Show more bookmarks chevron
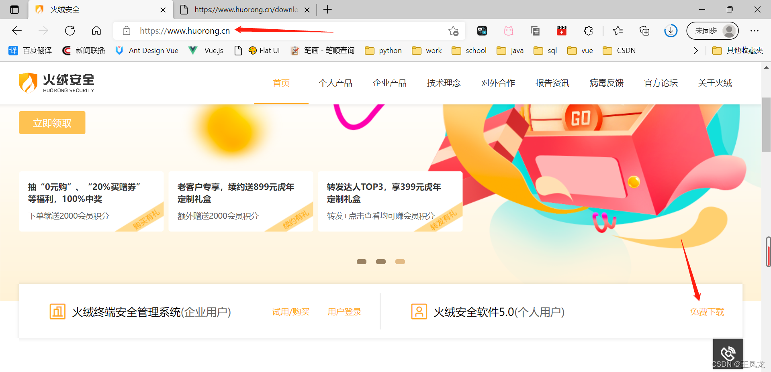The height and width of the screenshot is (372, 771). click(x=696, y=51)
